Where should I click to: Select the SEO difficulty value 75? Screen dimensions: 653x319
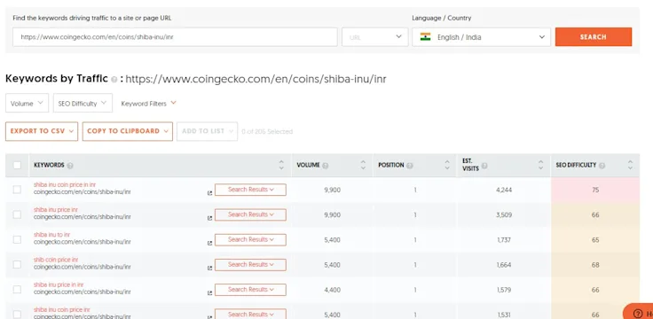point(595,190)
